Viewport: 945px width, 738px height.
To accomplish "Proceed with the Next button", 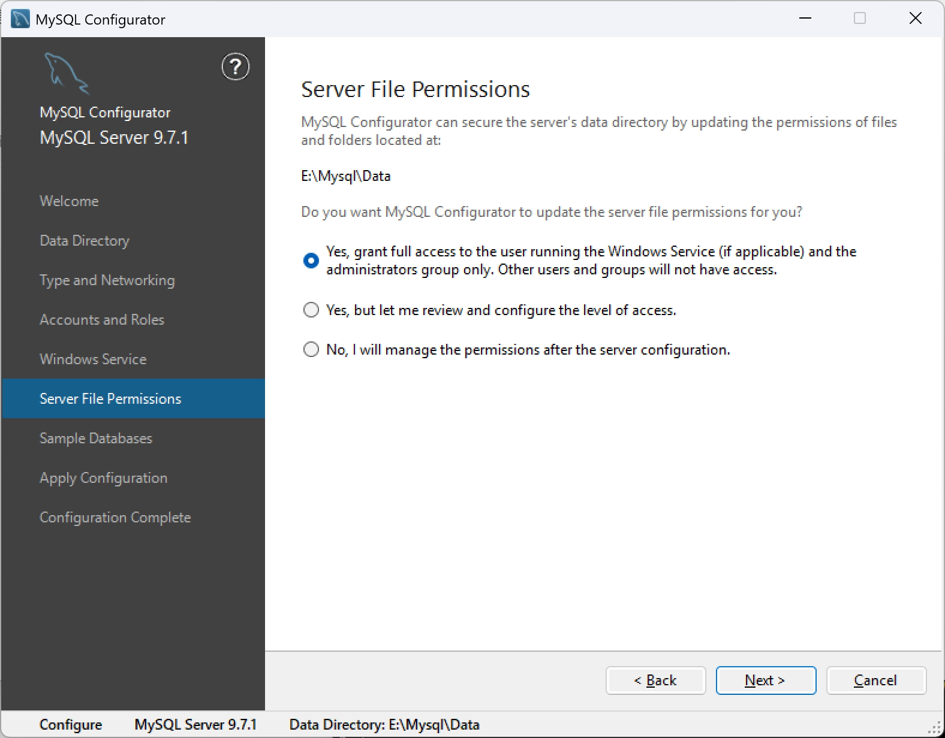I will (x=766, y=680).
